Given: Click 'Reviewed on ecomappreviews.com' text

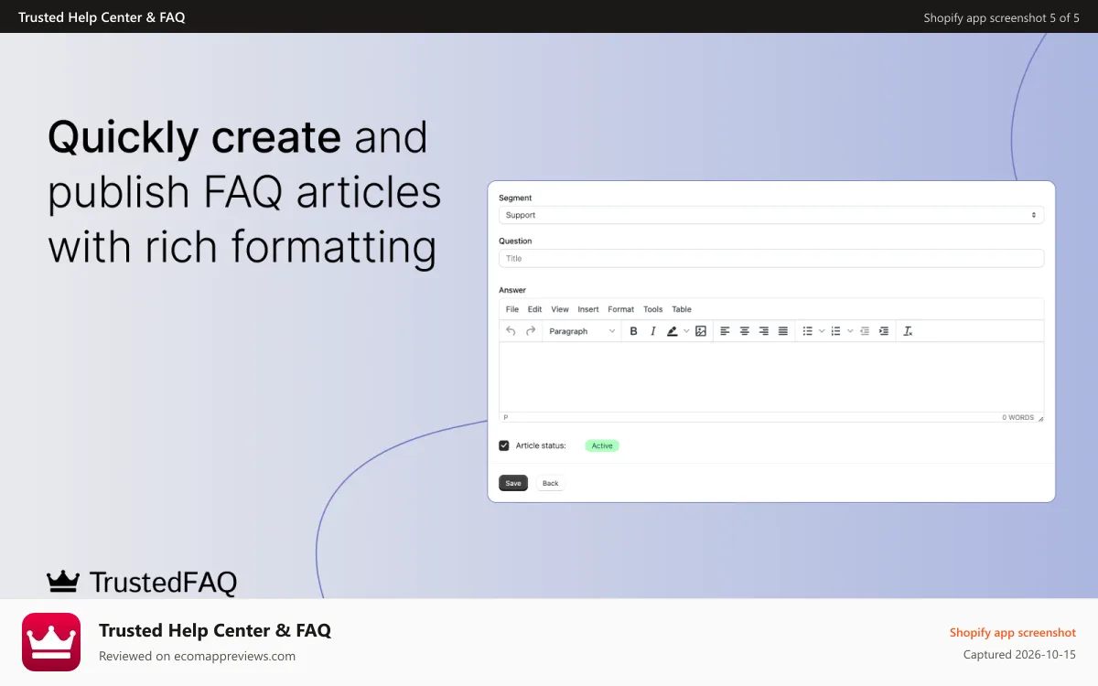Looking at the screenshot, I should click(x=197, y=656).
